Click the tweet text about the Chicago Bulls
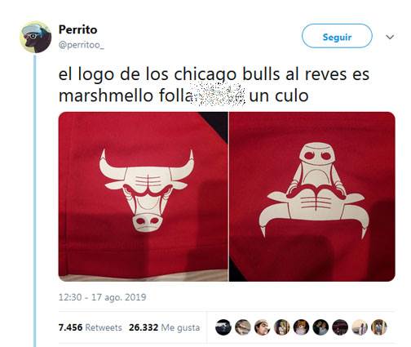411x347 pixels. click(214, 85)
